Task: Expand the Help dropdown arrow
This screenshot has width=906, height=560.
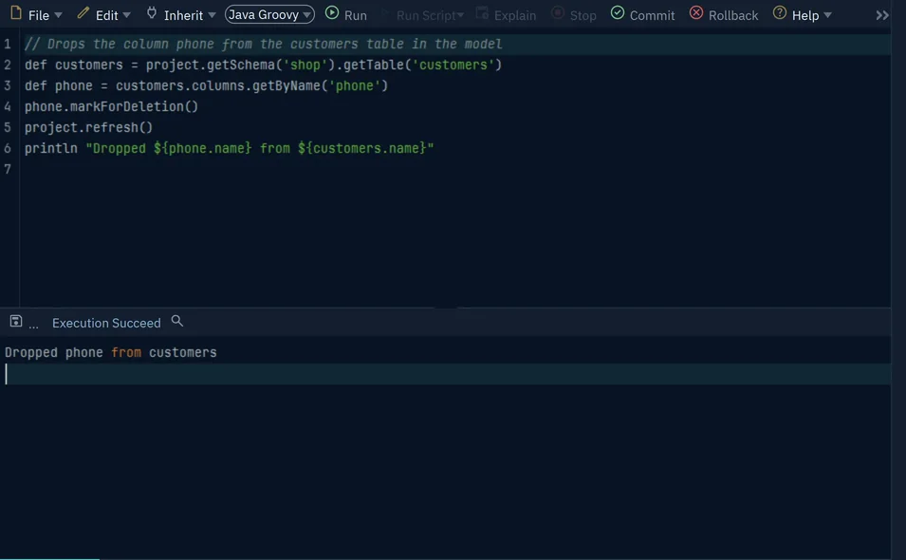Action: [x=827, y=15]
